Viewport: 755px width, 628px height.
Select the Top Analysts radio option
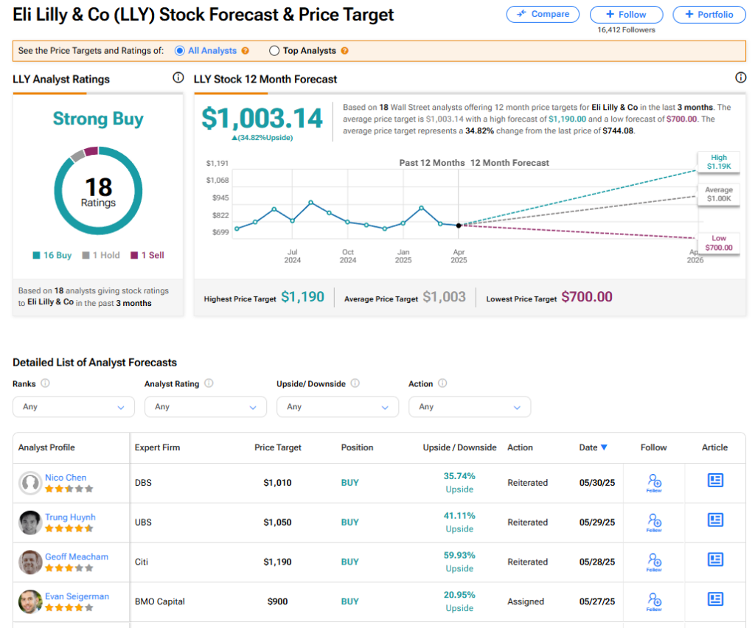coord(274,51)
